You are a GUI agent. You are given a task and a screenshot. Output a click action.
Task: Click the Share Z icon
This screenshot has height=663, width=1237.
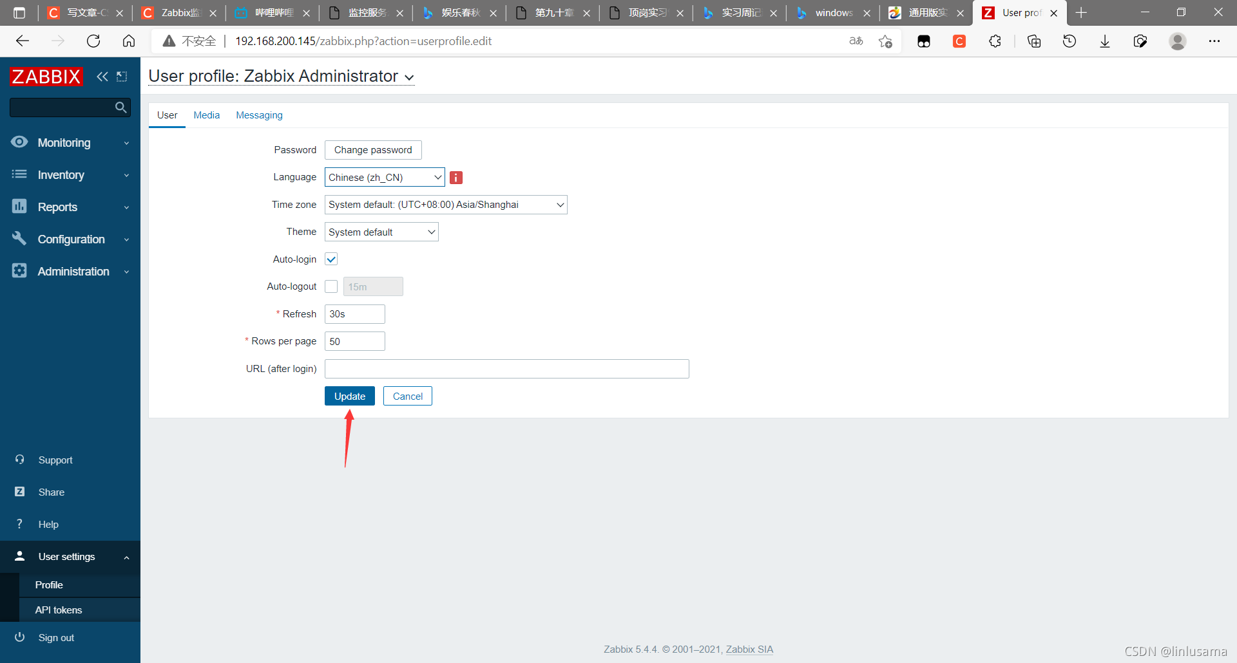(19, 492)
